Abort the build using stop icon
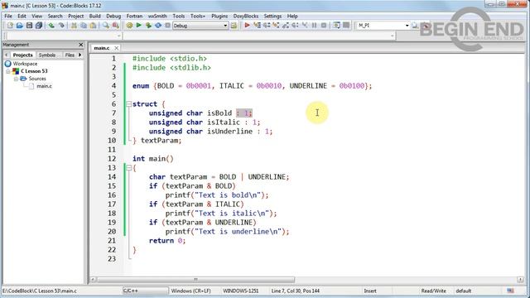 click(167, 26)
